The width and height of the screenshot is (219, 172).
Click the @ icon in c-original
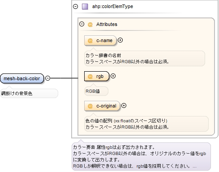tap(90, 106)
